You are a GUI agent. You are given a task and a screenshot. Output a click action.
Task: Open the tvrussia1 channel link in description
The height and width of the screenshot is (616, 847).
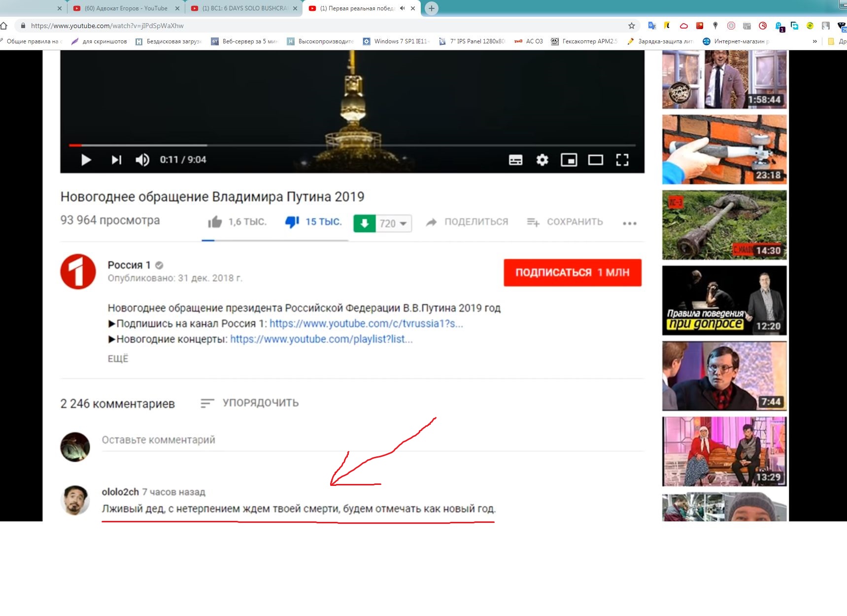point(366,324)
